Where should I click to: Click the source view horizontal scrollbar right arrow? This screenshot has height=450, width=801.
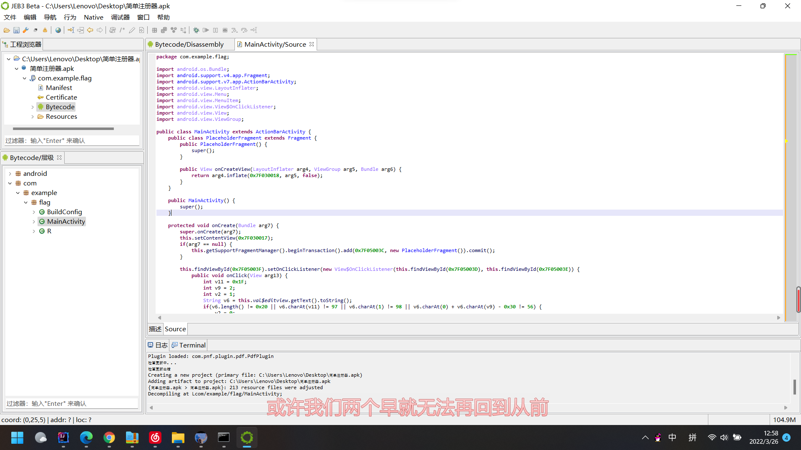point(778,317)
